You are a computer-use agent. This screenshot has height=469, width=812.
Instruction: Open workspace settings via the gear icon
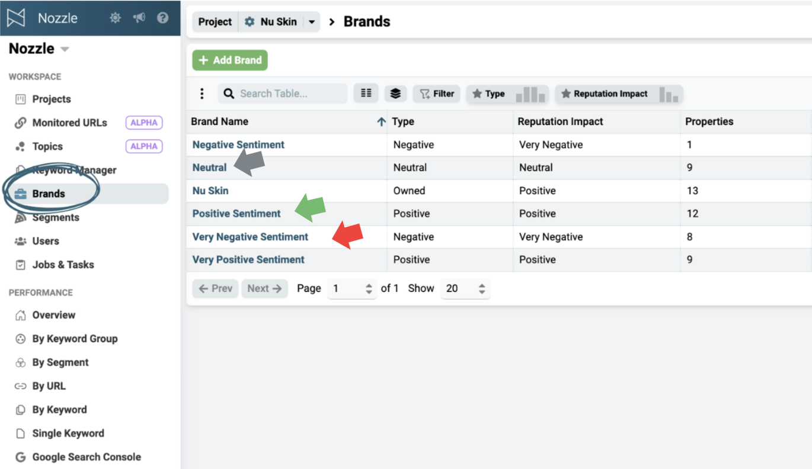[115, 18]
